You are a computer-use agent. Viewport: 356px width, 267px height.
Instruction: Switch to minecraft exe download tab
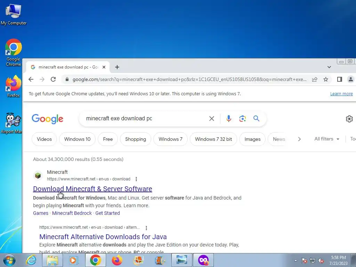(x=68, y=67)
